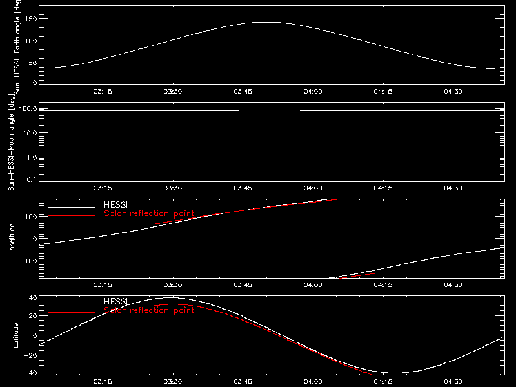
Task: Select HESSI legend label in Latitude plot
Action: coord(115,301)
